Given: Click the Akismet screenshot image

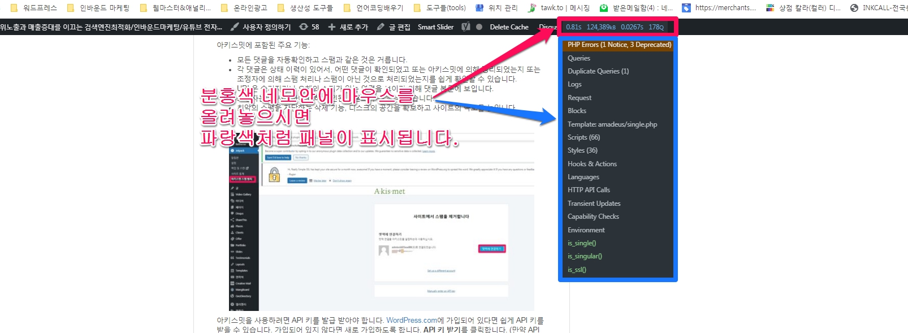Looking at the screenshot, I should click(382, 226).
